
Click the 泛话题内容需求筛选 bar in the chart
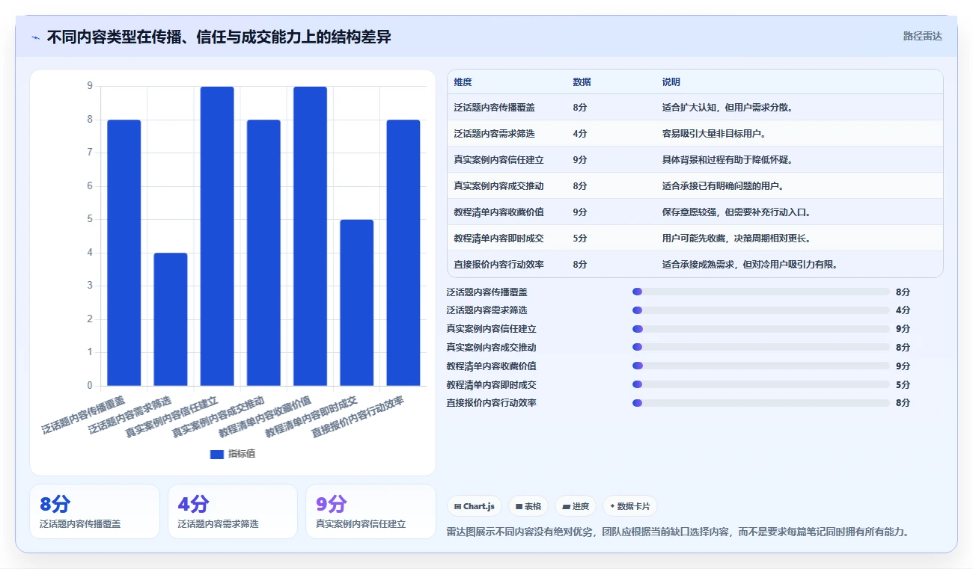tap(171, 319)
